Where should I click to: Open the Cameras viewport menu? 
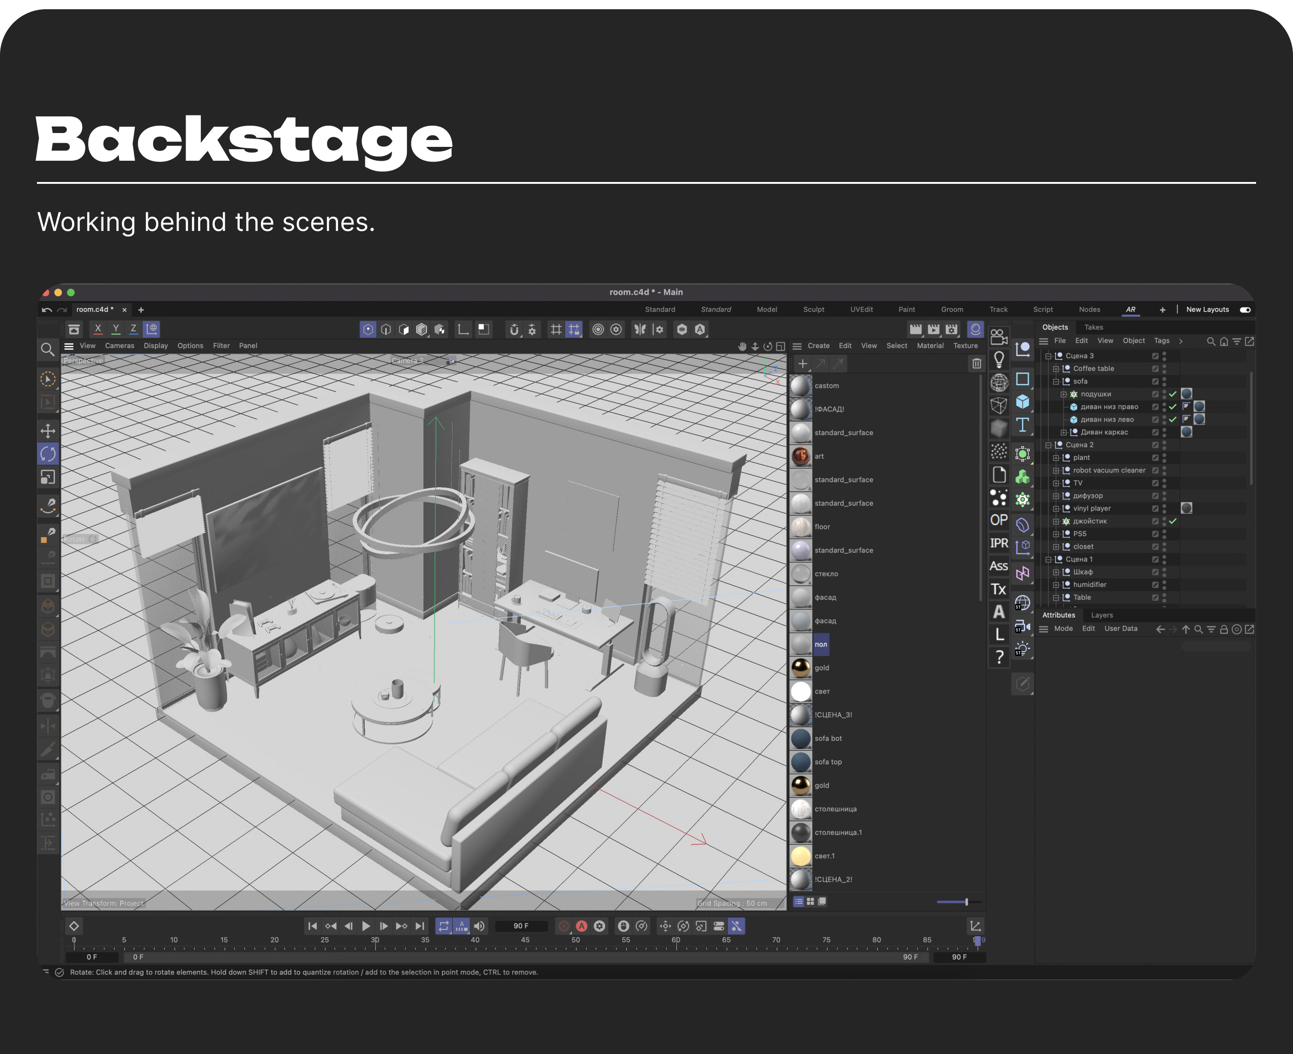(119, 345)
